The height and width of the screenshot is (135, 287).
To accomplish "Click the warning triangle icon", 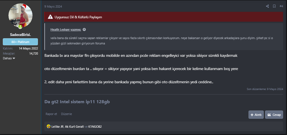I will [50, 17].
